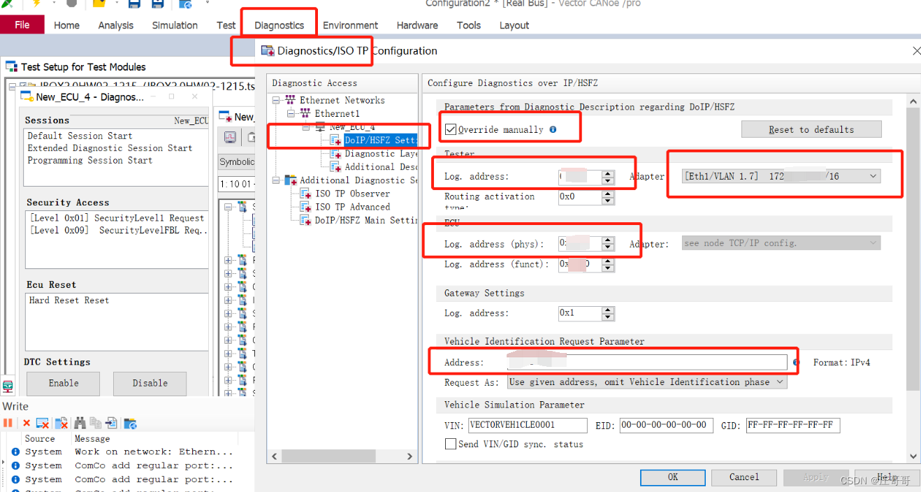Click the Routing activation type stepper
The height and width of the screenshot is (492, 921).
click(608, 197)
